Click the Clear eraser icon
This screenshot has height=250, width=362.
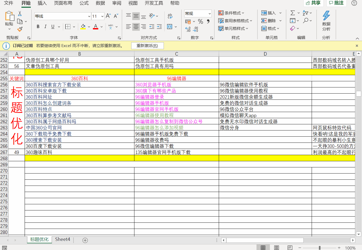(x=293, y=28)
